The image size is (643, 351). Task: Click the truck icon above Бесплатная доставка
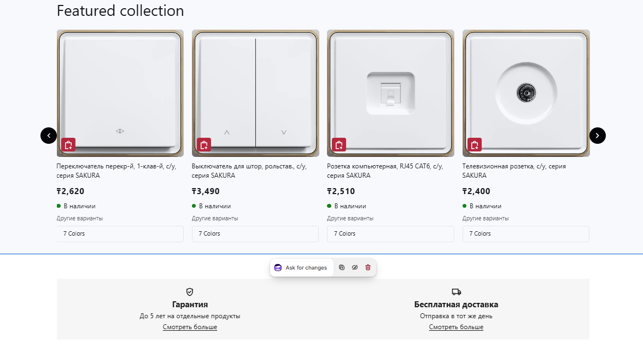coord(456,292)
